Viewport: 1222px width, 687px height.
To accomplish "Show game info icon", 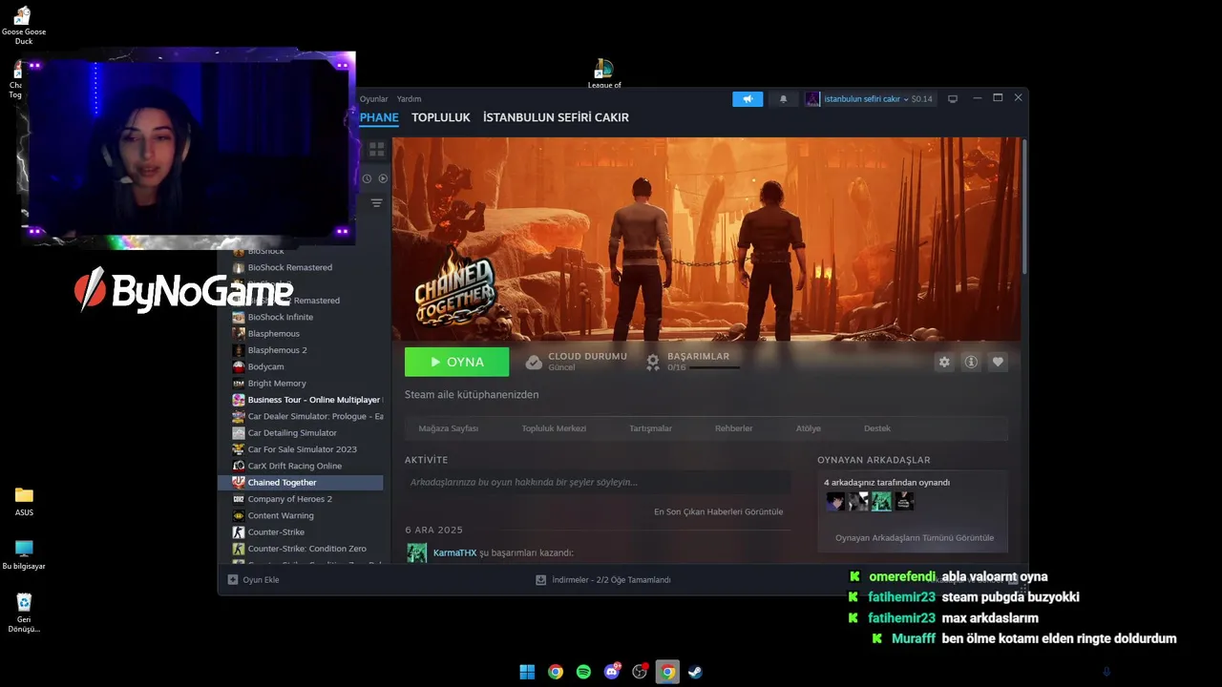I will (971, 363).
